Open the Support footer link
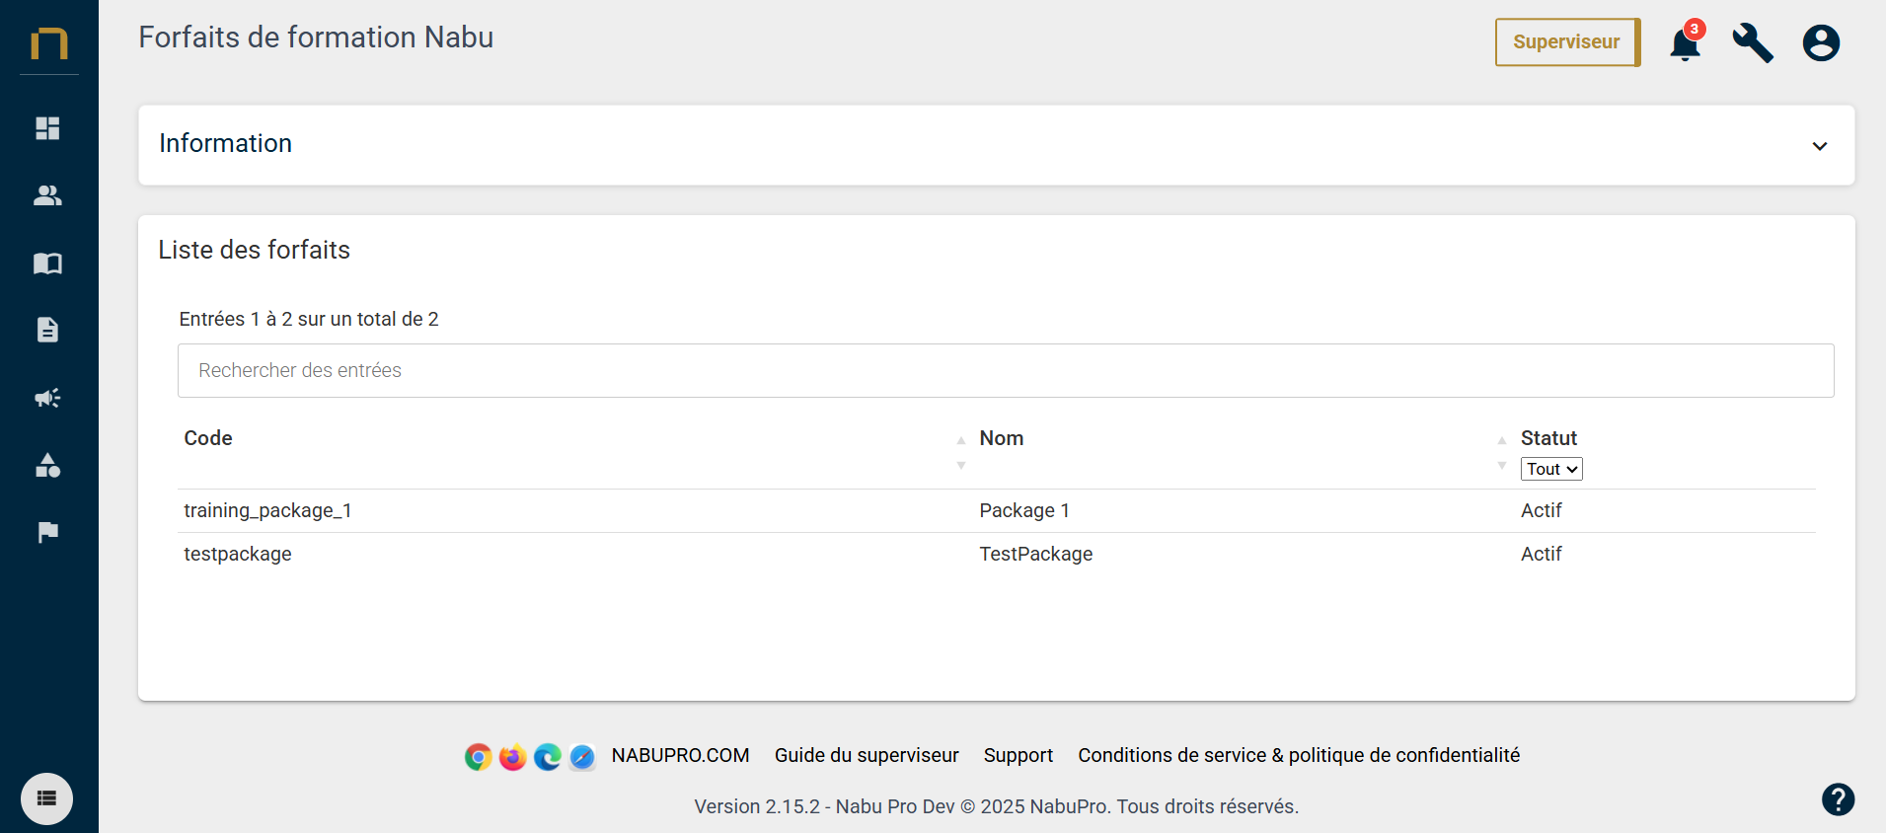Screen dimensions: 1886x833 (1018, 755)
